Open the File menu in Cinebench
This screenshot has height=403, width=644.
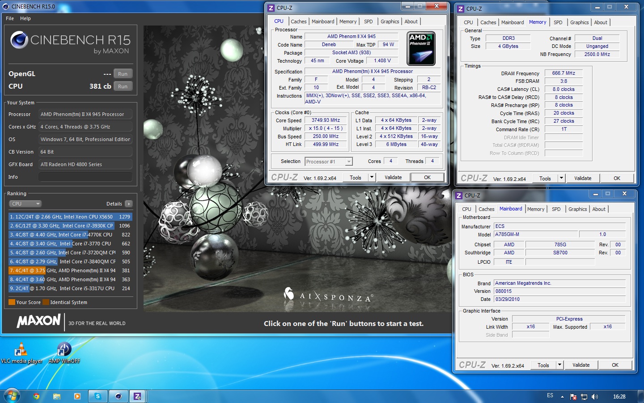point(10,18)
